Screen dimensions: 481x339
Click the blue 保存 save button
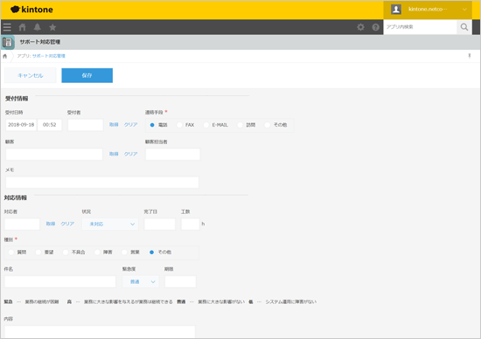tap(87, 75)
